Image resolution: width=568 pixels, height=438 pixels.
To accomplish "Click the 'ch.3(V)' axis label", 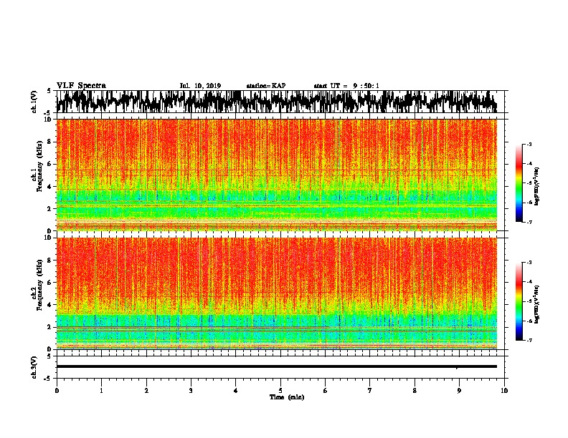I will point(34,367).
